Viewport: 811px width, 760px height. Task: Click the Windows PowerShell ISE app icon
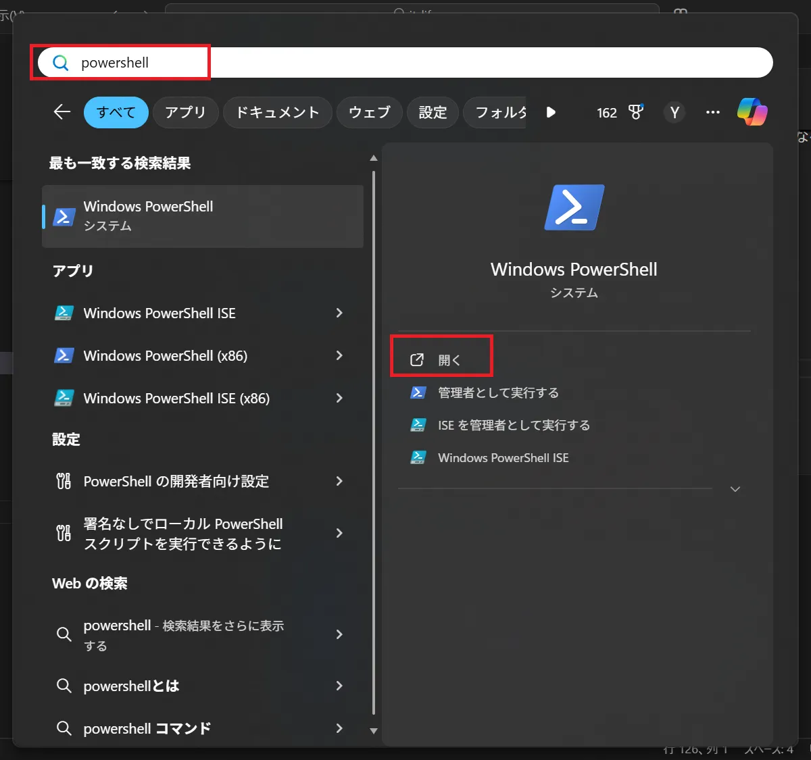pyautogui.click(x=64, y=313)
